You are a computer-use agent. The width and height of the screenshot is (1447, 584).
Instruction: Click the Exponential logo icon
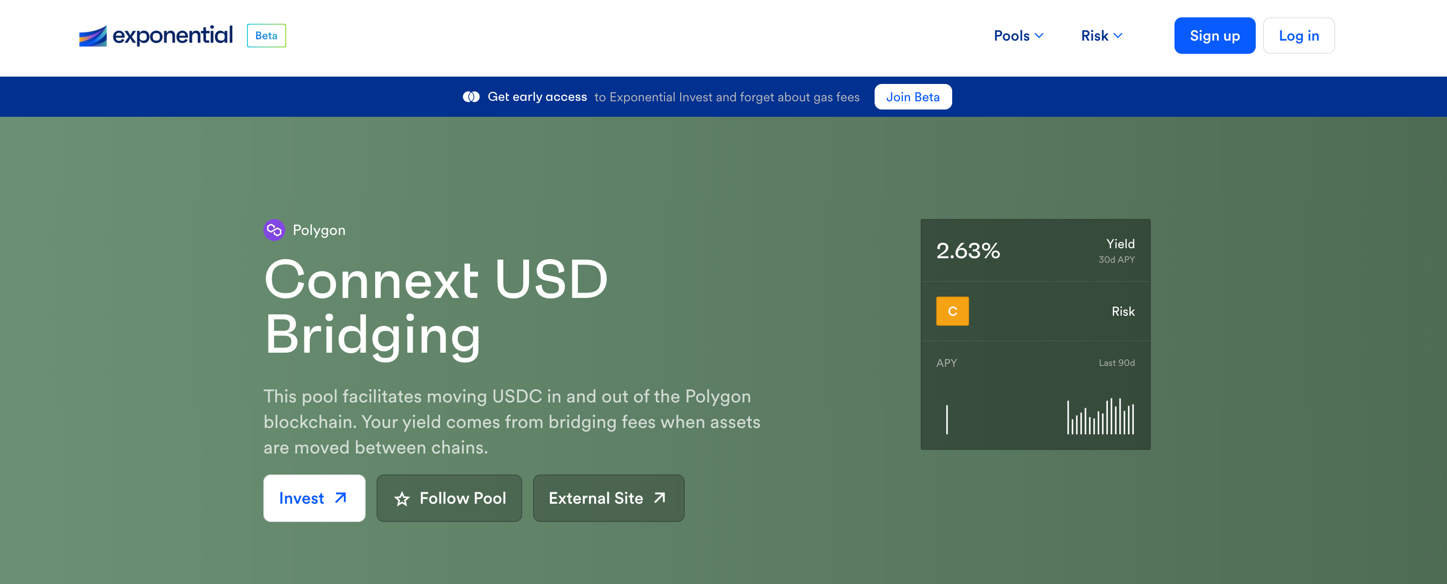coord(93,36)
